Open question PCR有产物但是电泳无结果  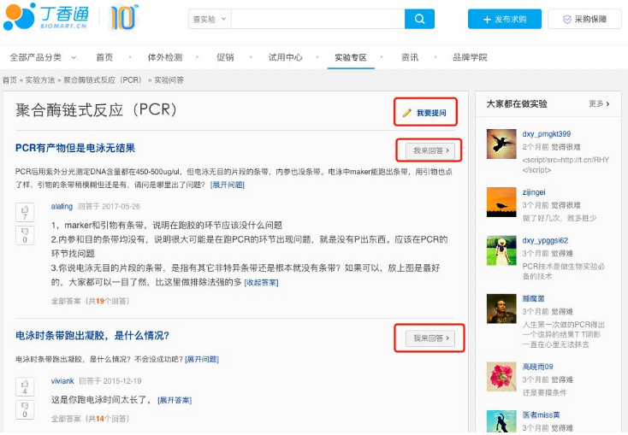point(75,148)
